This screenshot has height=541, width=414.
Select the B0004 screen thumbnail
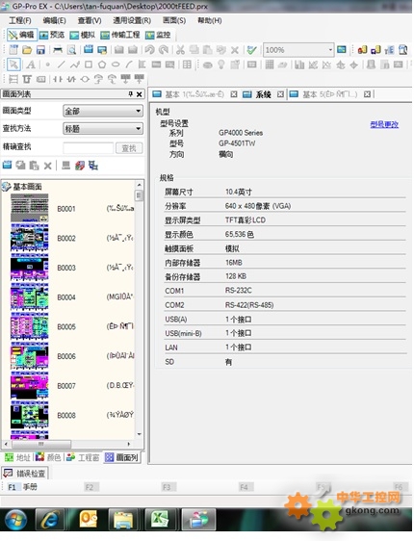point(29,296)
